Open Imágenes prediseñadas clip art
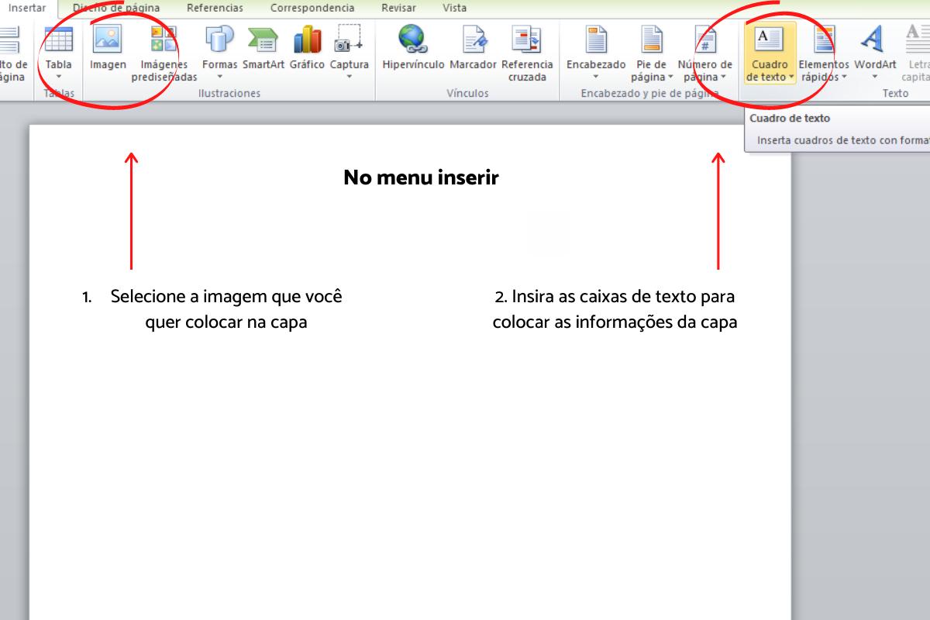The height and width of the screenshot is (620, 930). (164, 40)
